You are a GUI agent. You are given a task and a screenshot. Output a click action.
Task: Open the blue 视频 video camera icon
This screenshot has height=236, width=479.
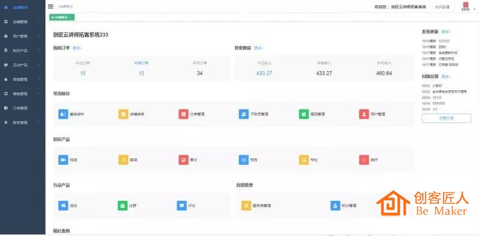click(63, 160)
